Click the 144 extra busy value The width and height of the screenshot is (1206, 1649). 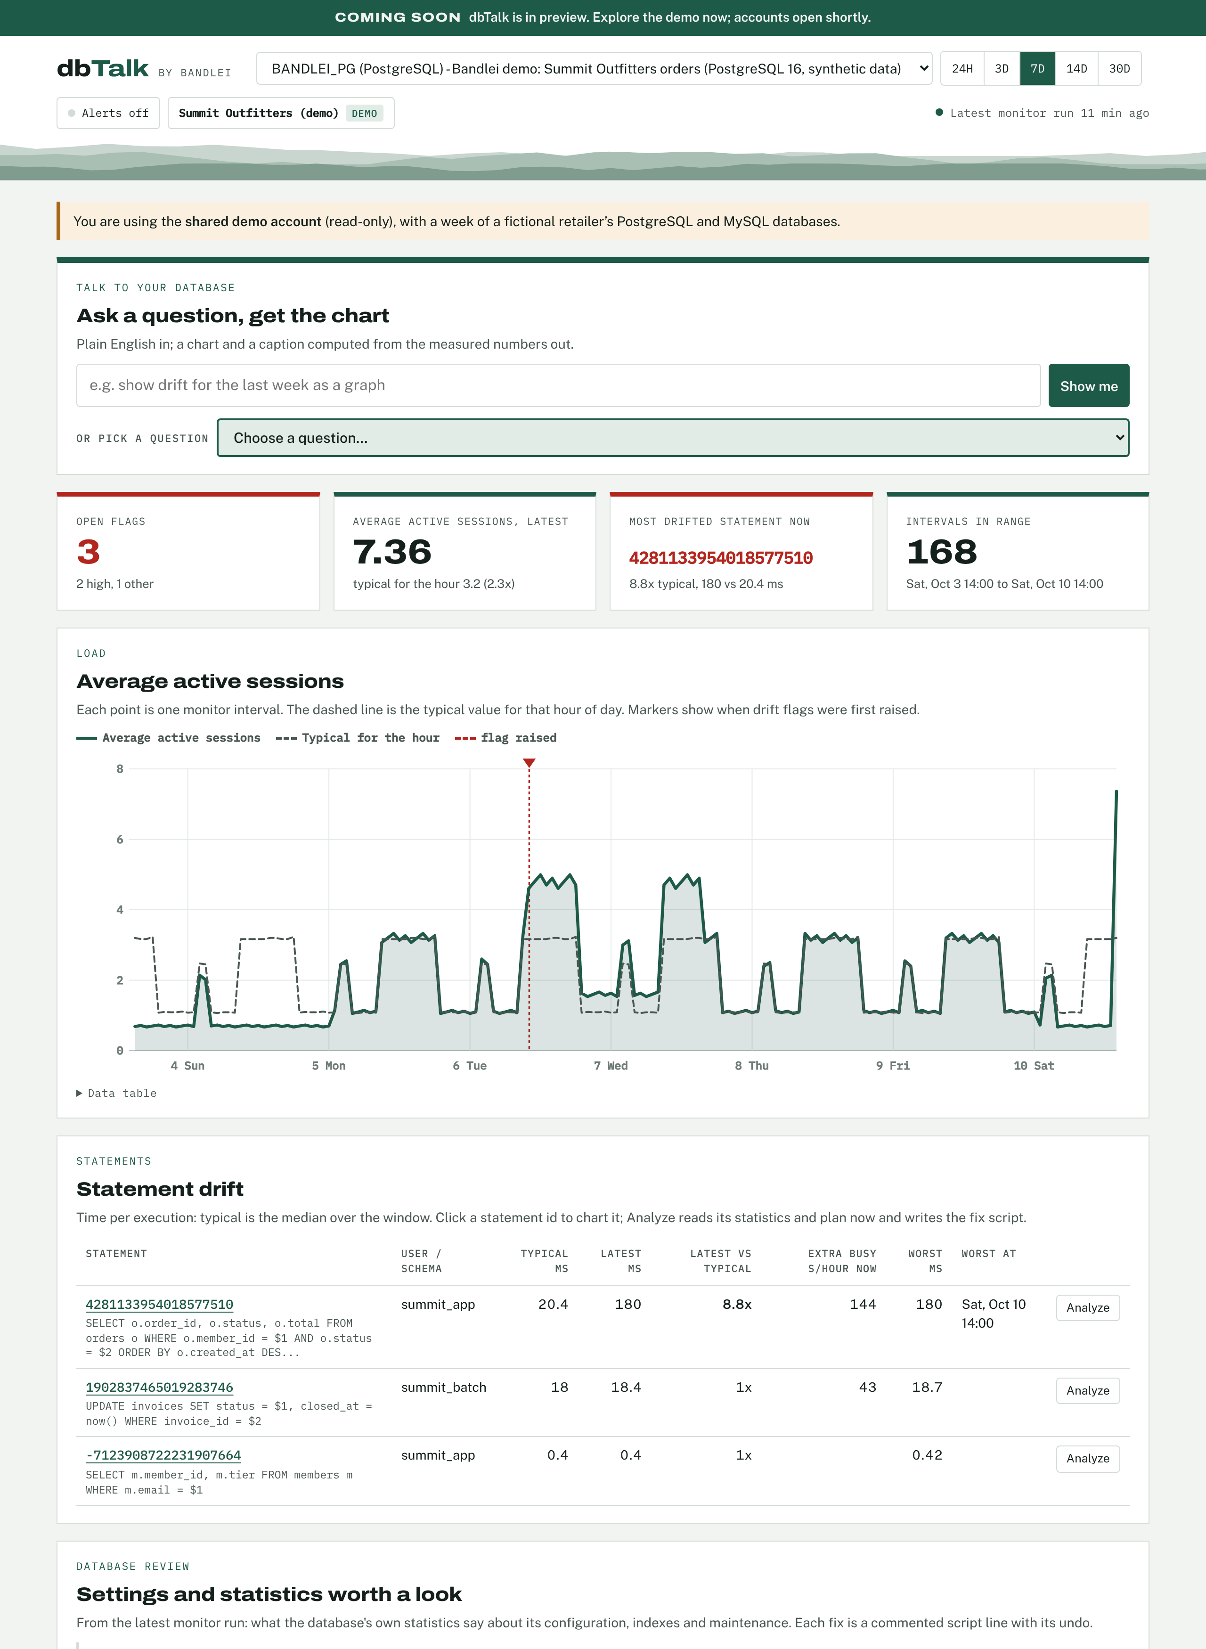pyautogui.click(x=863, y=1305)
